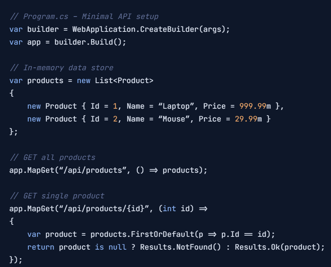Viewport: 331px width, 267px height.
Task: Click the "/api/products/{id}" route string
Action: coord(104,209)
